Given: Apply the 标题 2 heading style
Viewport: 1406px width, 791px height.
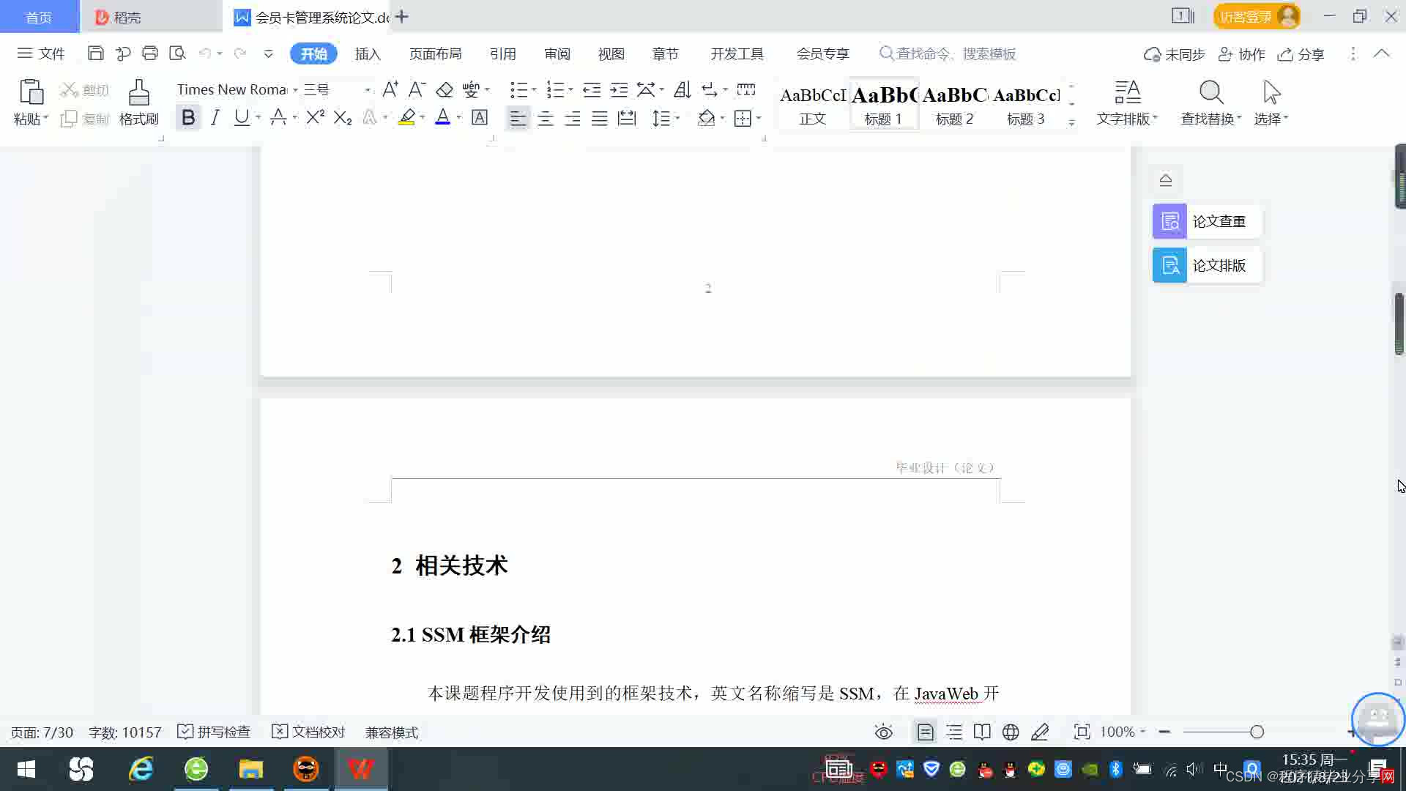Looking at the screenshot, I should pyautogui.click(x=954, y=105).
